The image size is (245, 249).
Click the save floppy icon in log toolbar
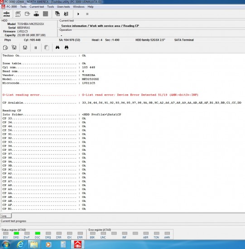[25, 48]
